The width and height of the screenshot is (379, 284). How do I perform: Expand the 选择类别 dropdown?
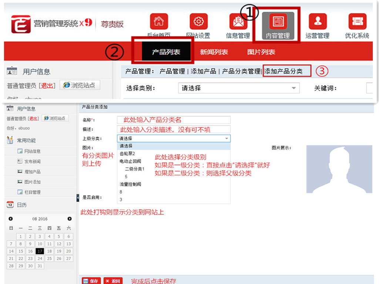(x=294, y=88)
